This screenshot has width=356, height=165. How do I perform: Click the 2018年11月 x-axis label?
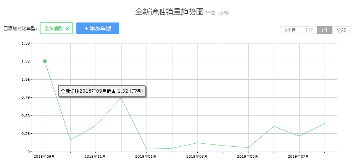point(95,156)
